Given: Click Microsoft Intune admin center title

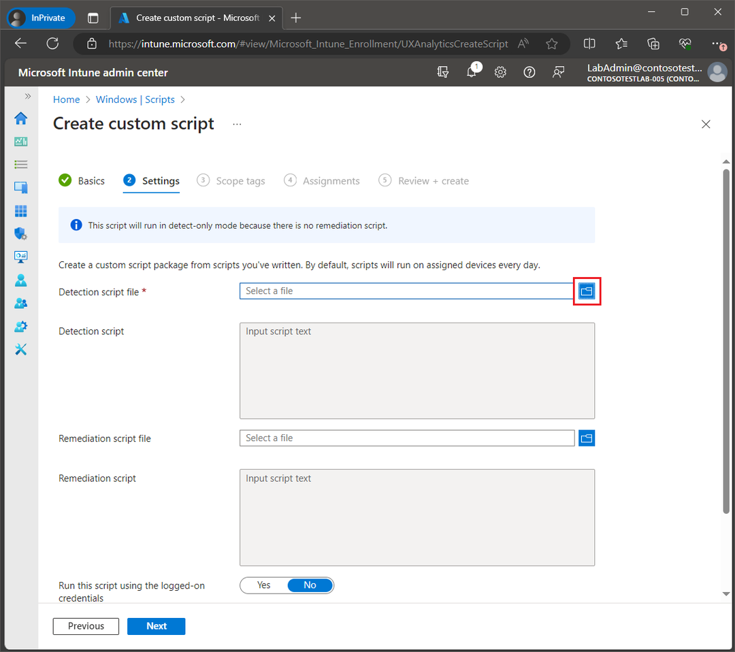Looking at the screenshot, I should pyautogui.click(x=93, y=73).
